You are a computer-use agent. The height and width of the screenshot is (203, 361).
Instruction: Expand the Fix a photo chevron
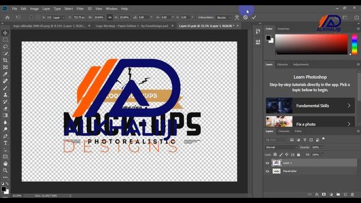tap(349, 124)
